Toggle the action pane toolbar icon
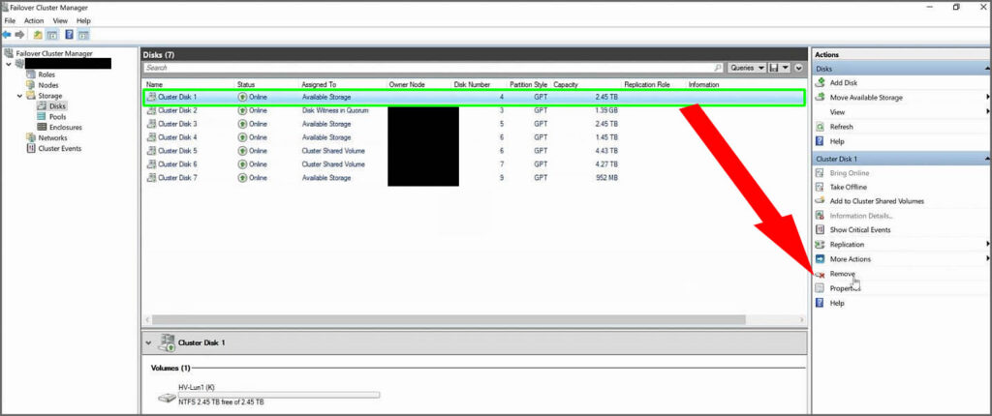Image resolution: width=992 pixels, height=416 pixels. click(83, 34)
